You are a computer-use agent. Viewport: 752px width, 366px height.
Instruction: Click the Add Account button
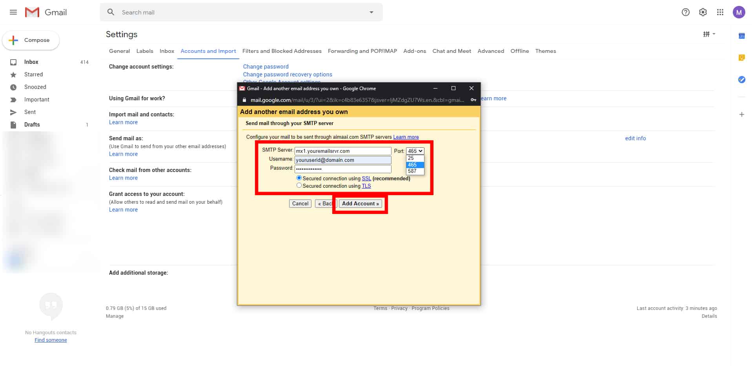point(360,203)
